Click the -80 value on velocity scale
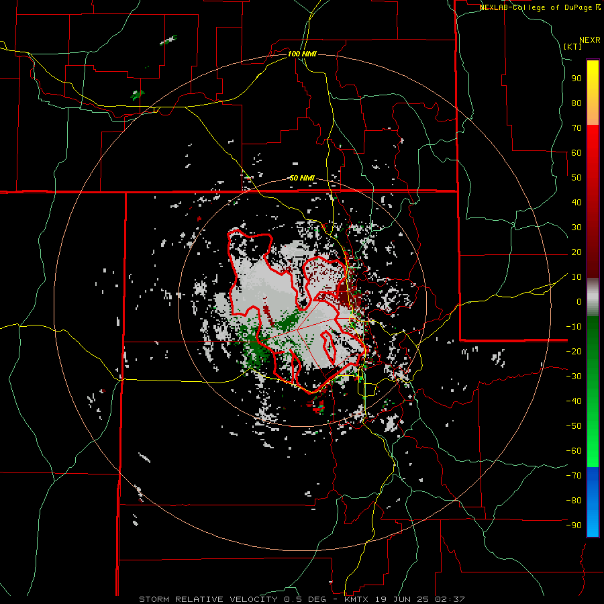Screen dimensions: 604x604 [x=574, y=501]
